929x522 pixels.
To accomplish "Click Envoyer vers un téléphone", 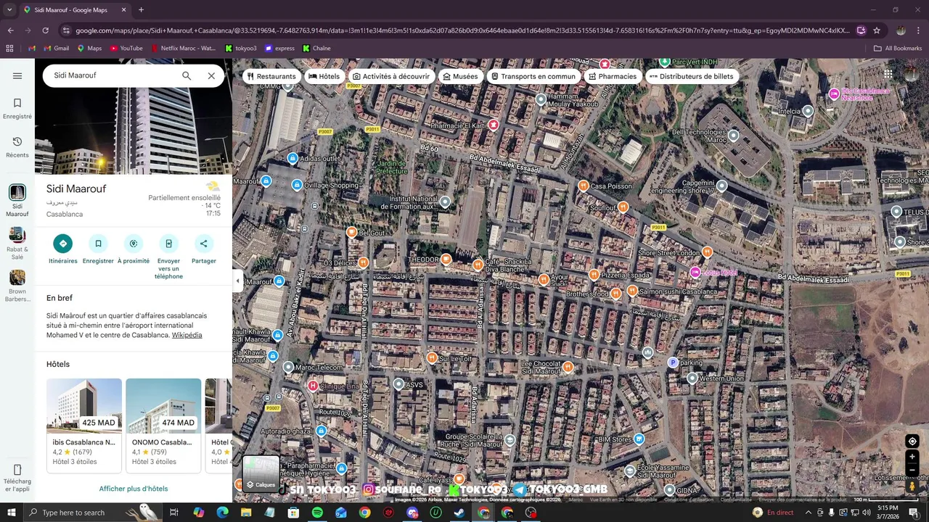I will tap(168, 257).
